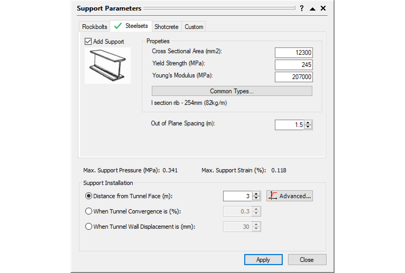Switch to the Shotcrete tab

pyautogui.click(x=166, y=27)
